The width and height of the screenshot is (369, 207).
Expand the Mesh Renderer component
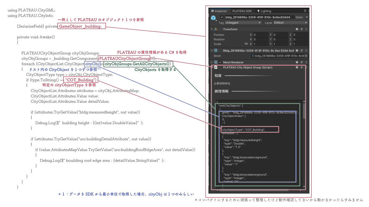[212, 62]
